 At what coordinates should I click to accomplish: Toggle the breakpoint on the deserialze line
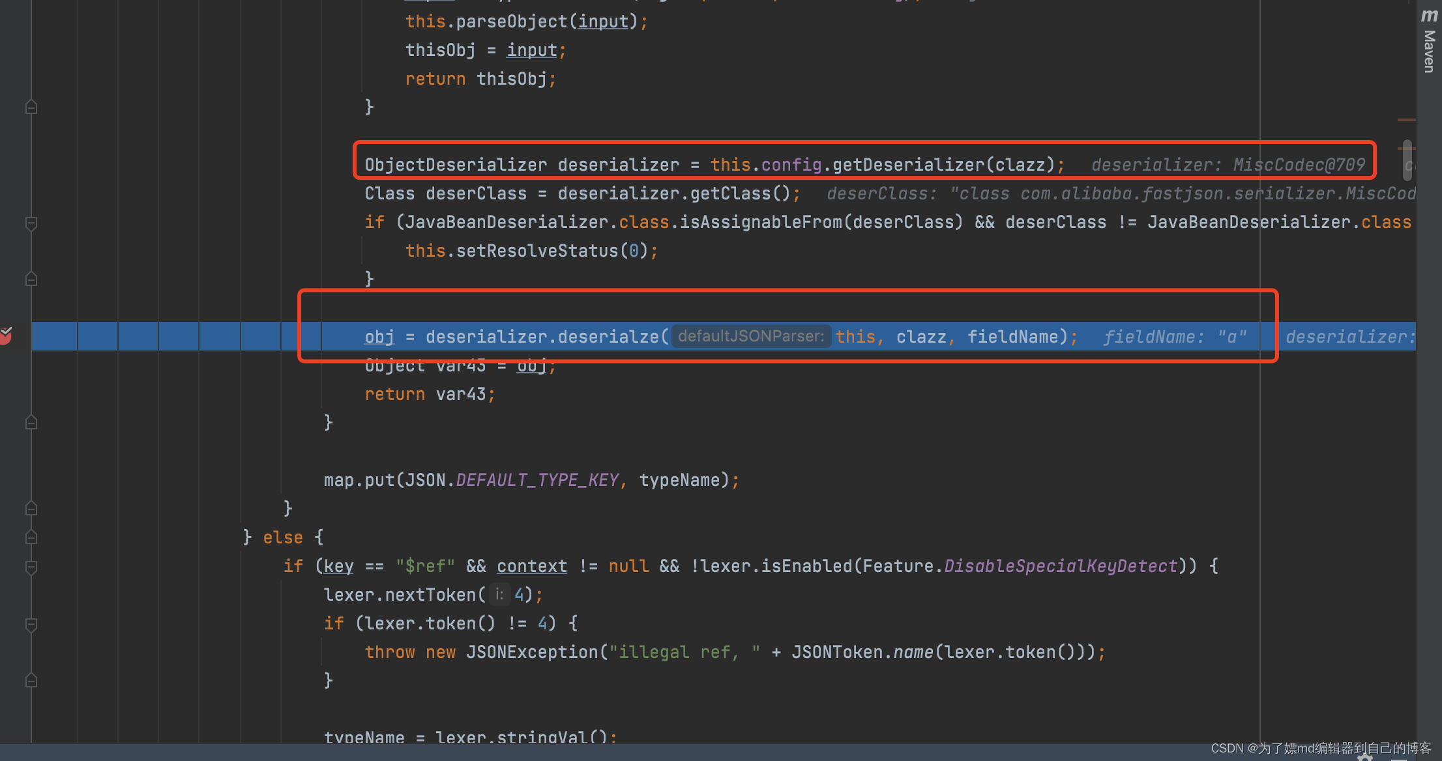(6, 336)
